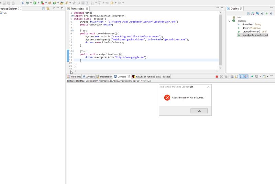This screenshot has height=184, width=275.
Task: Click Remove Launch icon in Console
Action: click(221, 76)
